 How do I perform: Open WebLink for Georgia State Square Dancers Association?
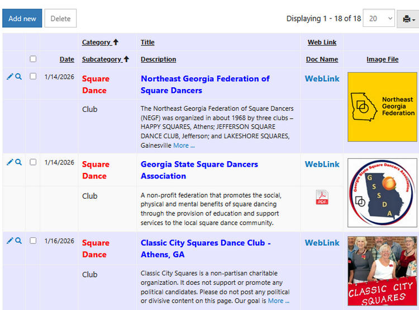tap(322, 164)
